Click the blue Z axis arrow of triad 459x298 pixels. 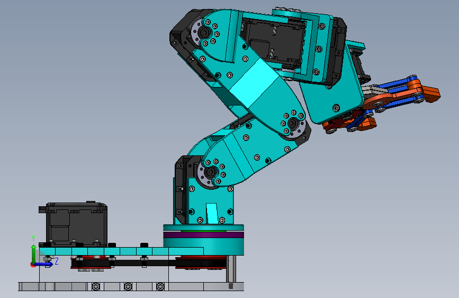[x=44, y=264]
